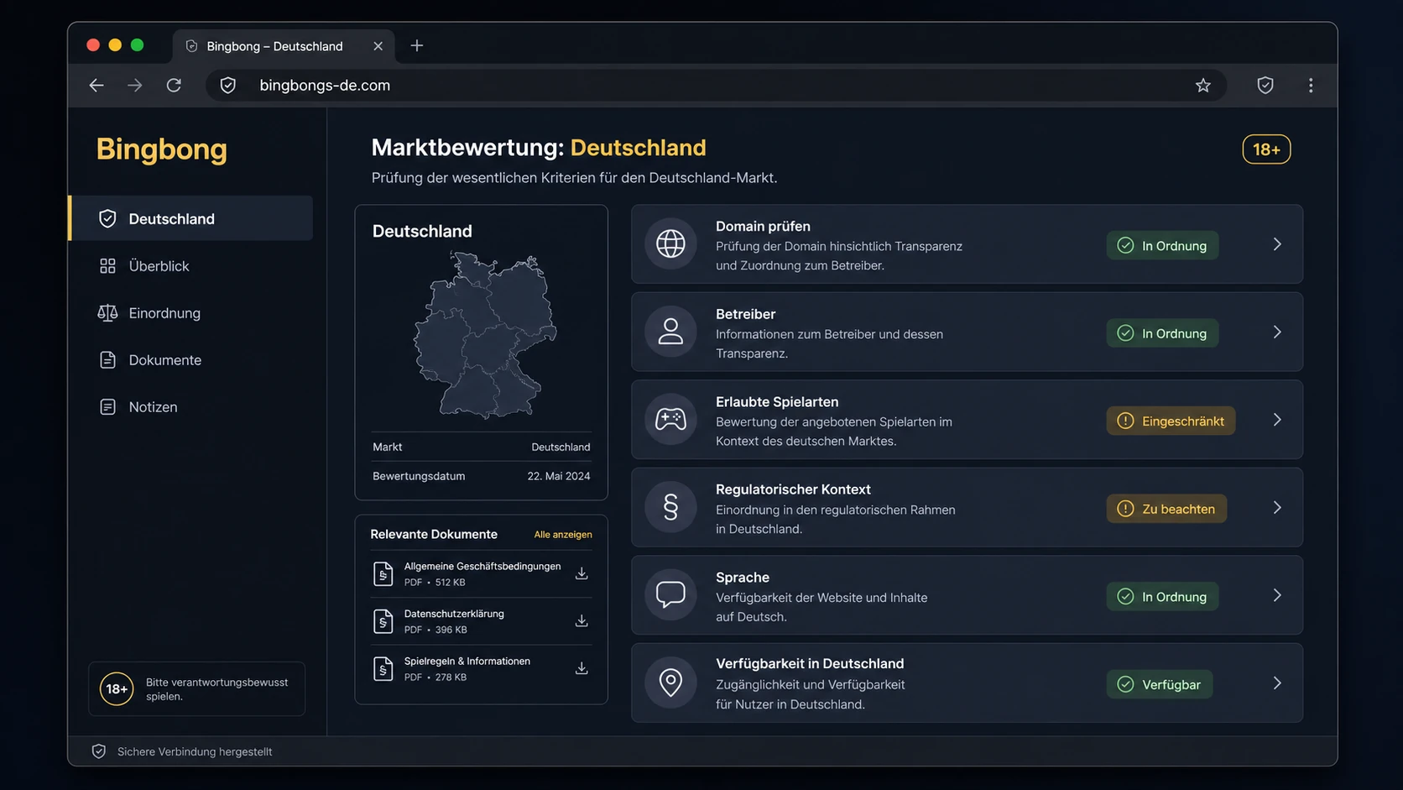Click the Regulatorischer Kontext heading
This screenshot has height=790, width=1403.
(793, 489)
